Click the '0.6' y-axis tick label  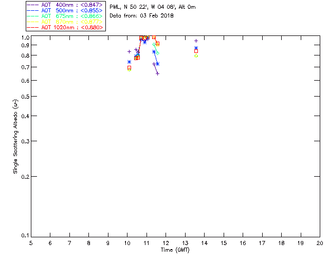coord(25,81)
